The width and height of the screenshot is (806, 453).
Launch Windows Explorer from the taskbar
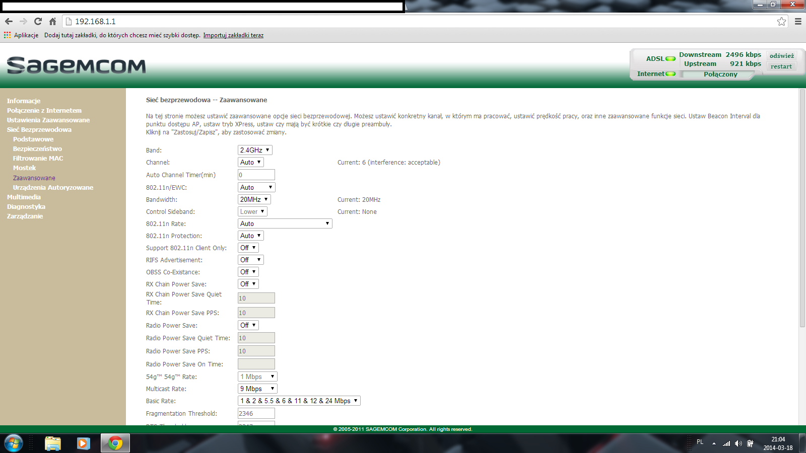coord(53,443)
